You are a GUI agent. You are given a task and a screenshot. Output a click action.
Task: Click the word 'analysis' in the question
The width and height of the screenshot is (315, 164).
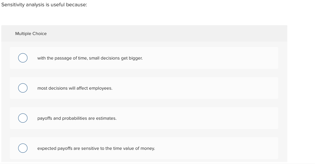[x=35, y=5]
